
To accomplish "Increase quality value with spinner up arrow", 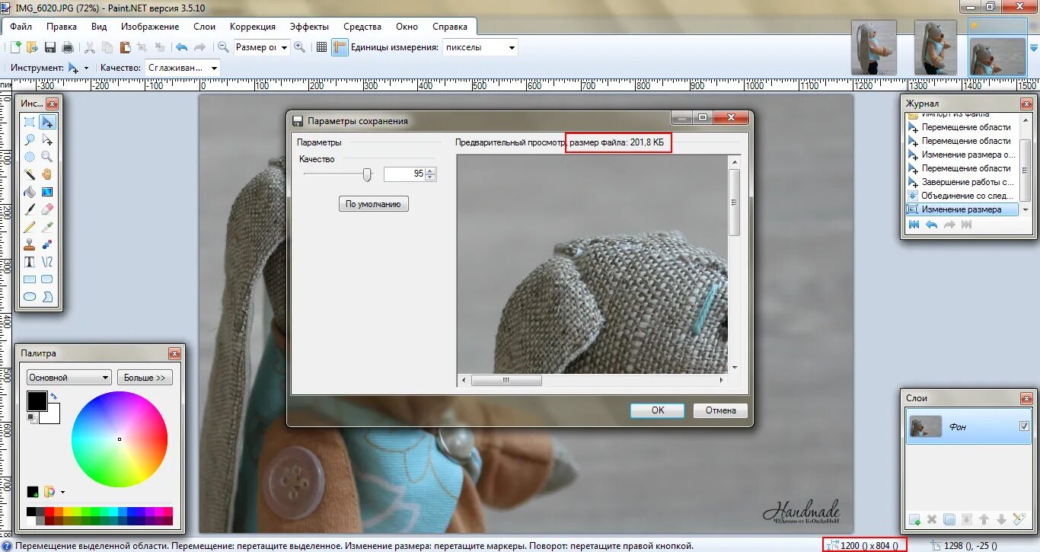I will click(x=431, y=171).
